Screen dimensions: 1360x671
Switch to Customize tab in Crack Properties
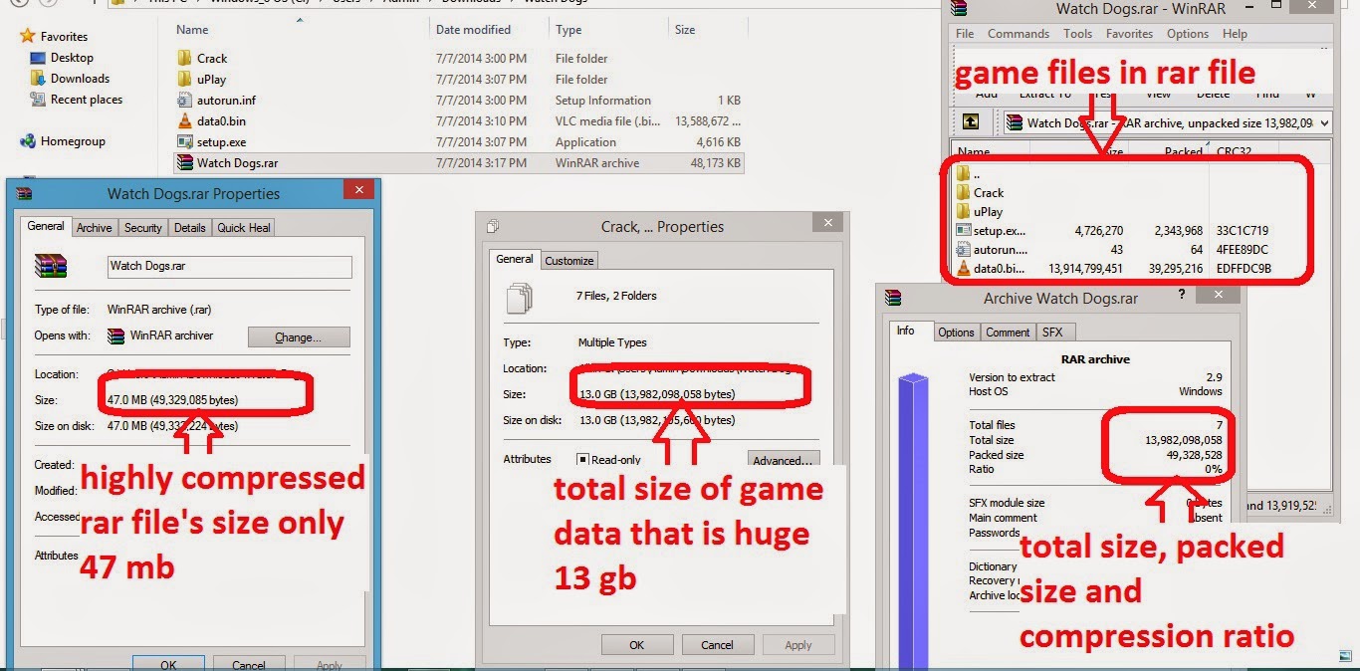(x=568, y=261)
